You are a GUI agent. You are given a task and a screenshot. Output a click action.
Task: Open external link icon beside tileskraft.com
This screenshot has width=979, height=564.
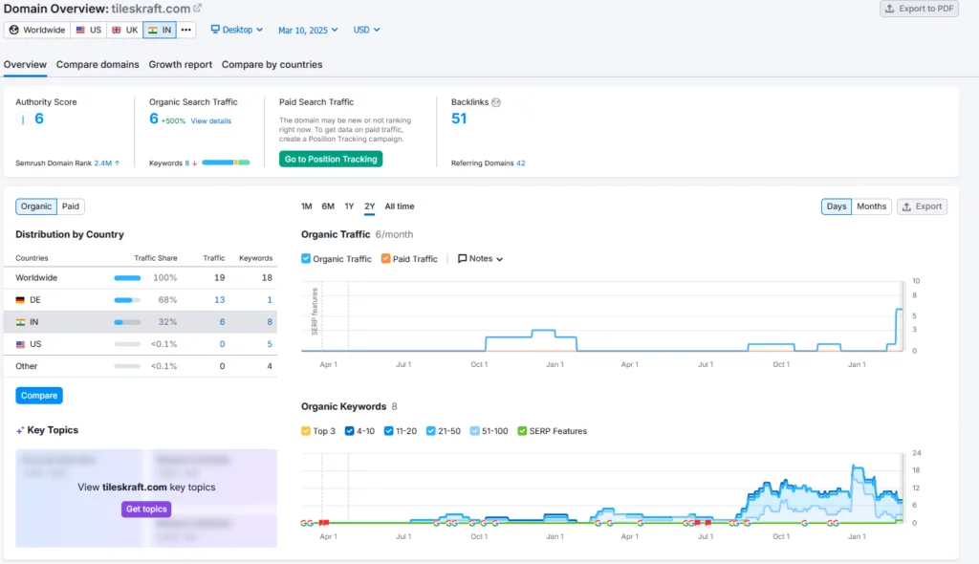pos(197,8)
